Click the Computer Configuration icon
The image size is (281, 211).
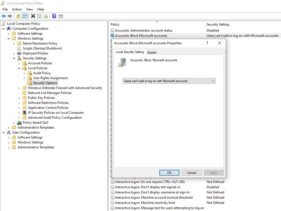9,29
